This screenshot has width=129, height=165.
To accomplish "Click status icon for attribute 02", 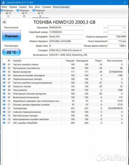I will tap(4, 68).
